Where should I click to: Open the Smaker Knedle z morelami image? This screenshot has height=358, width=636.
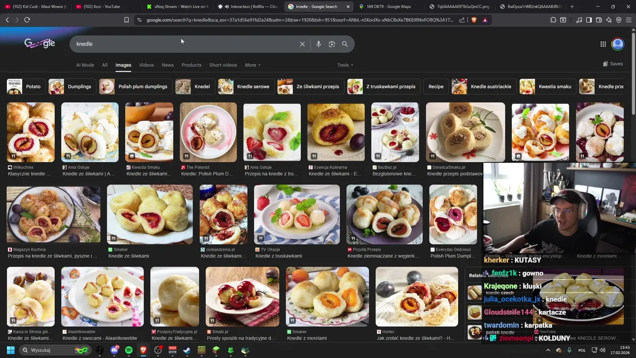click(x=327, y=297)
